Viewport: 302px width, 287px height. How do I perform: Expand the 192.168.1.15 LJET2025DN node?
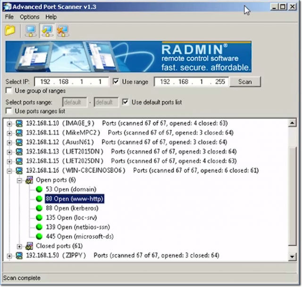pyautogui.click(x=9, y=161)
